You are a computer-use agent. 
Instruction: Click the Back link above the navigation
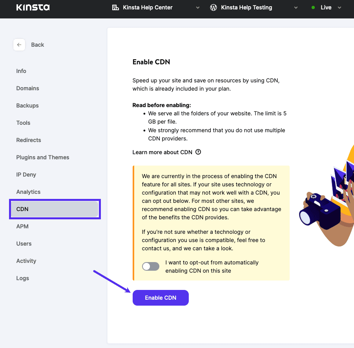[x=38, y=45]
